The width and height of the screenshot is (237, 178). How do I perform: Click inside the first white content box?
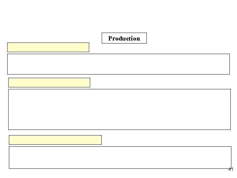tap(118, 64)
